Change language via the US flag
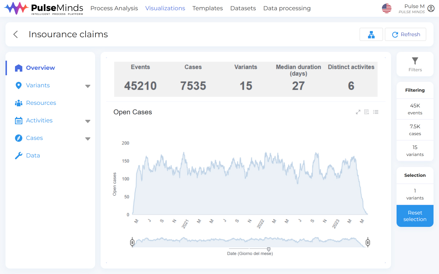The height and width of the screenshot is (274, 439). (x=387, y=8)
